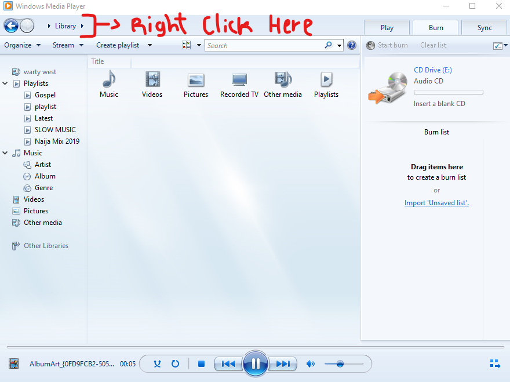510x382 pixels.
Task: Open the Create playlist dropdown arrow
Action: [150, 45]
